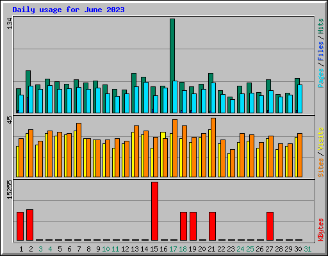Image resolution: width=328 pixels, height=256 pixels.
Task: Click the red KBytes bar for day 2
Action: tap(29, 225)
